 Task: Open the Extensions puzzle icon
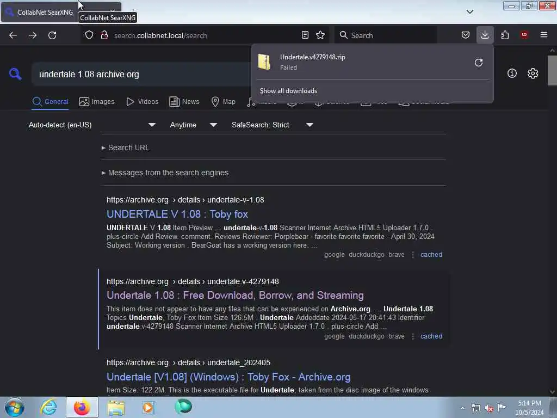click(505, 35)
